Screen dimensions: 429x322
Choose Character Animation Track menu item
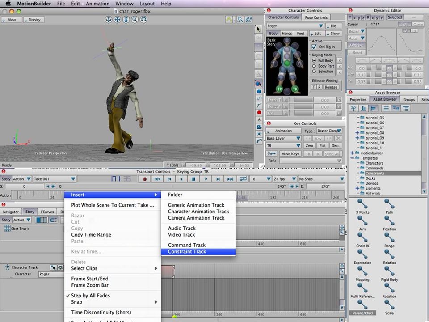click(198, 212)
